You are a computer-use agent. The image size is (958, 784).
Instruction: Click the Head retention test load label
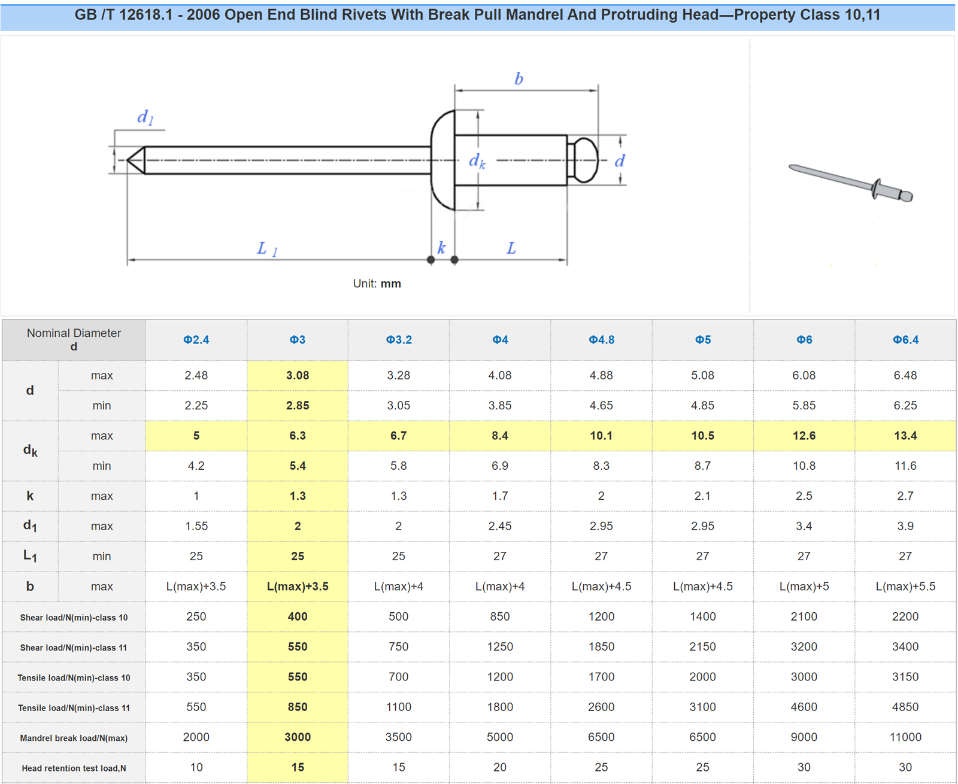[x=74, y=768]
